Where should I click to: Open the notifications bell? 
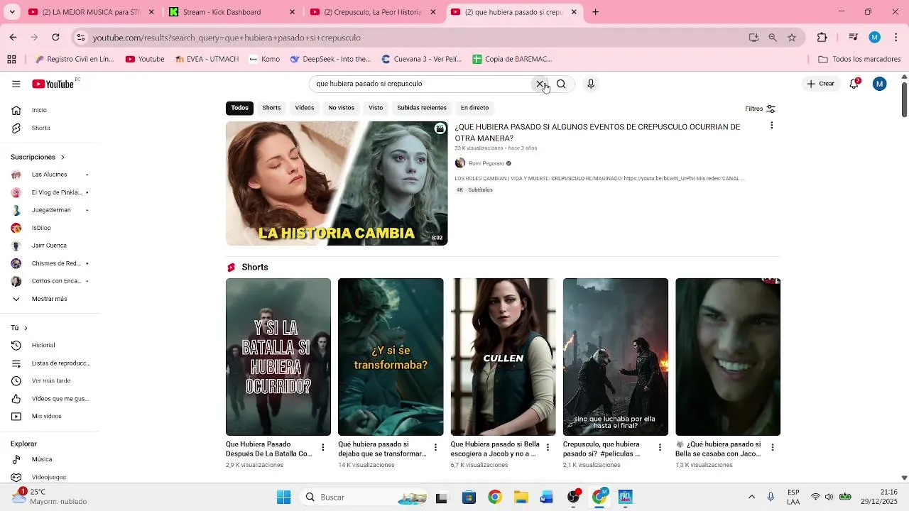tap(854, 84)
